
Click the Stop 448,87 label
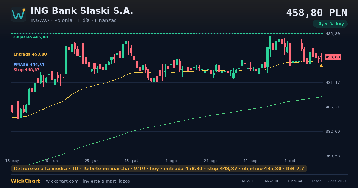[x=26, y=70]
